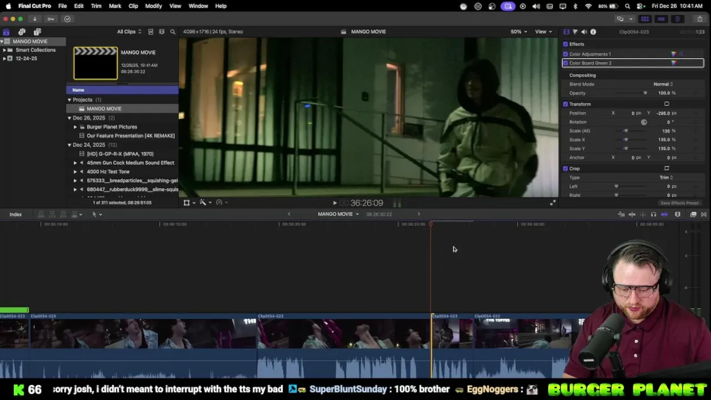The image size is (711, 400).
Task: Open the Mark menu
Action: coord(115,6)
